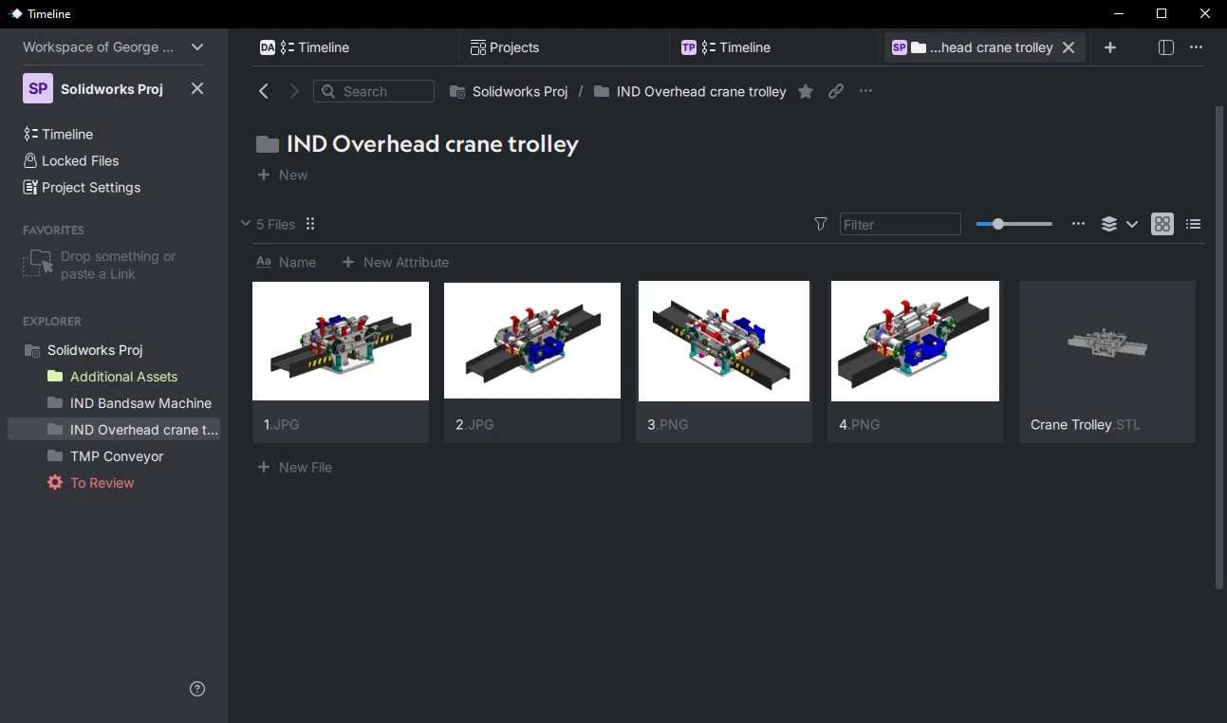The image size is (1227, 723).
Task: Click New File below the thumbnails
Action: tap(294, 467)
